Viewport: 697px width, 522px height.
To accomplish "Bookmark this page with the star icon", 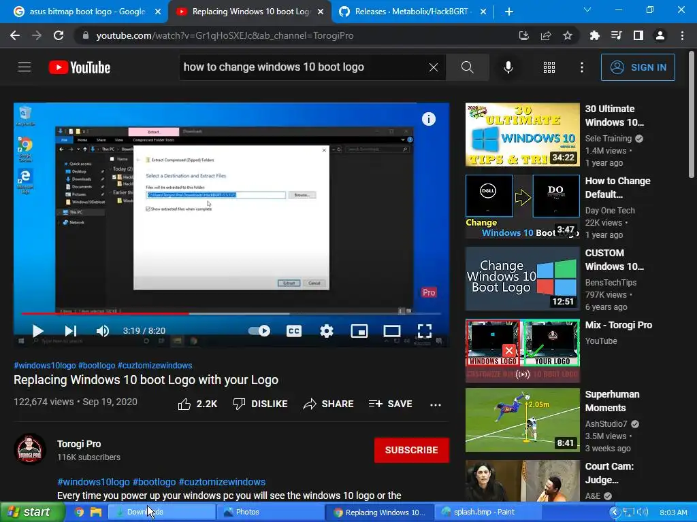I will click(567, 35).
